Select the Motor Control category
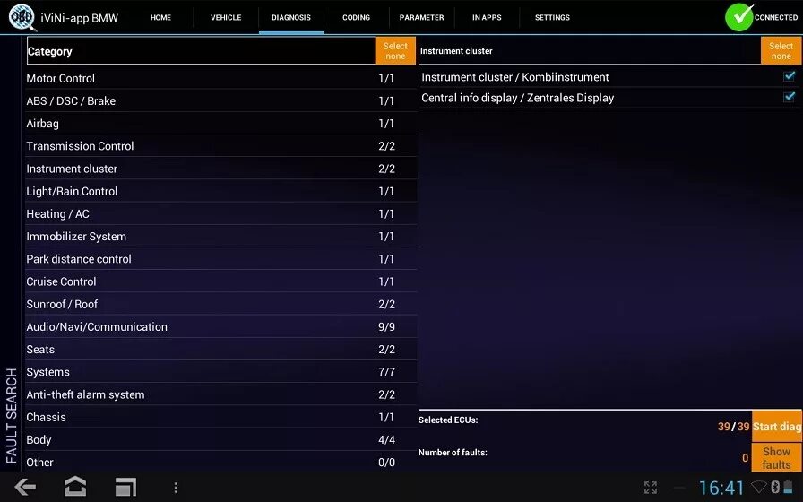 220,78
